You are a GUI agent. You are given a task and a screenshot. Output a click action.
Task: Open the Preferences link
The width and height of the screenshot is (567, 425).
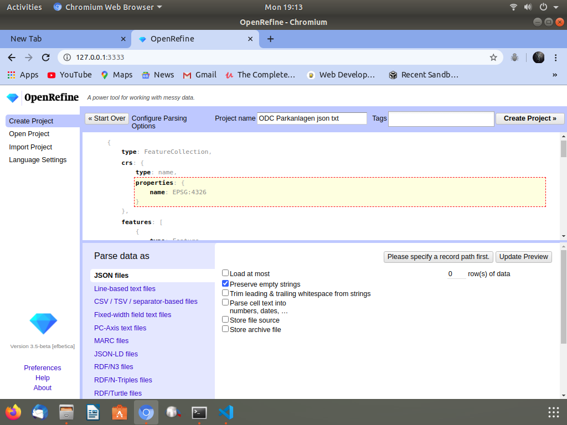point(42,368)
